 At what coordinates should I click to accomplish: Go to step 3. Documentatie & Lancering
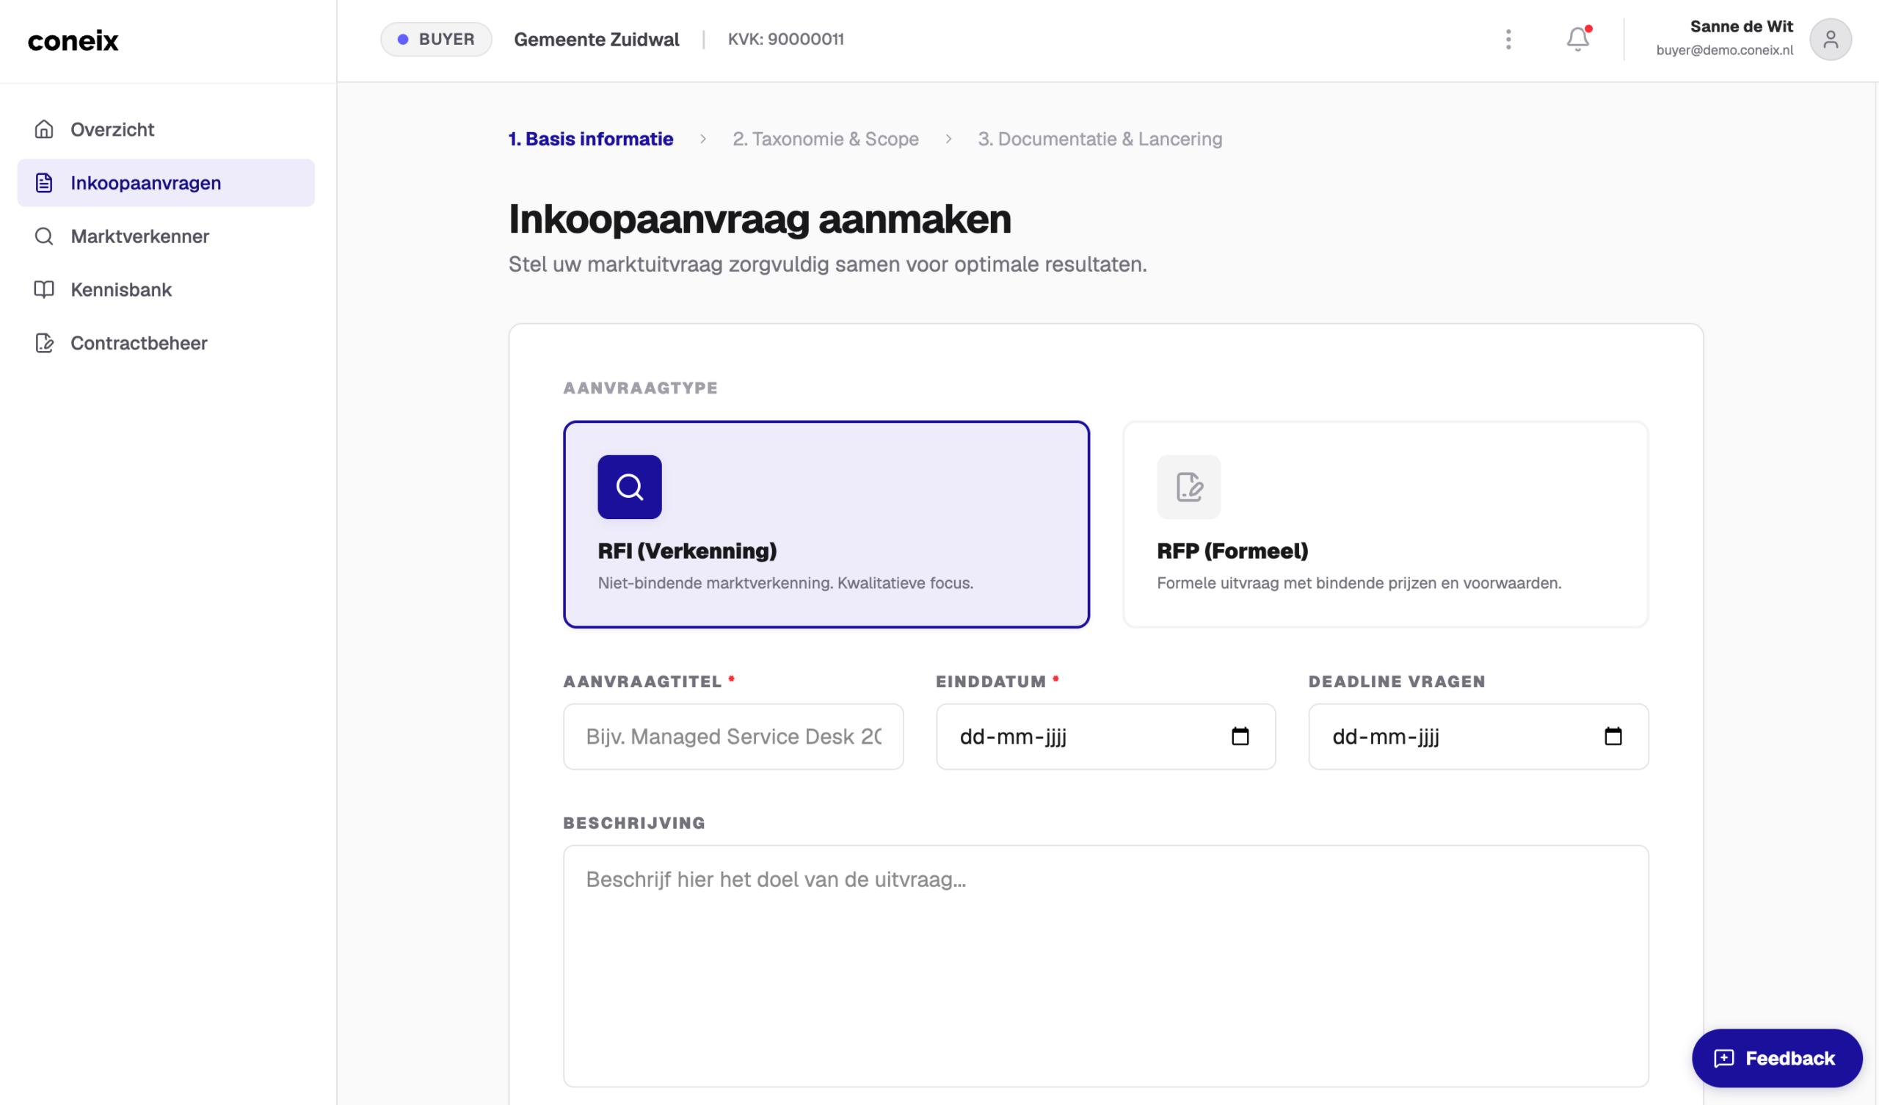[x=1100, y=139]
